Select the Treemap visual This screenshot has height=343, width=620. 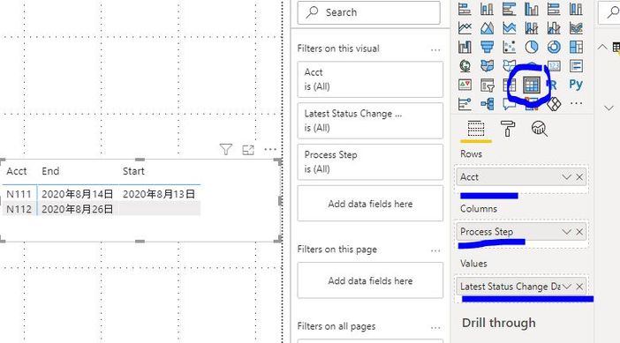[576, 47]
